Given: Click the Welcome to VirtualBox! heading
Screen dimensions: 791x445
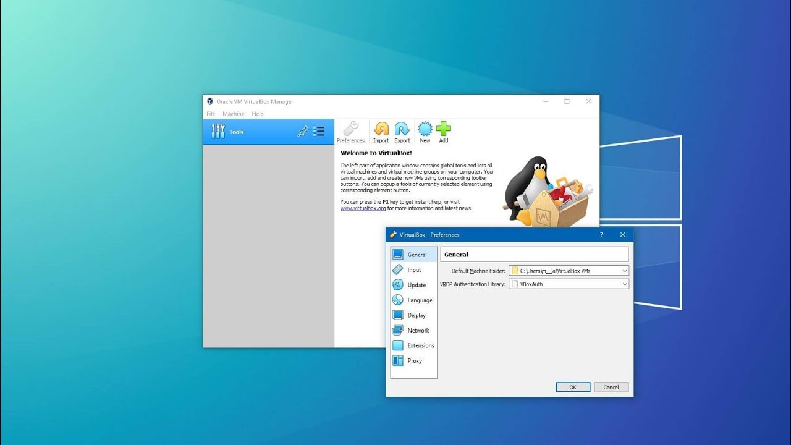Looking at the screenshot, I should tap(376, 153).
